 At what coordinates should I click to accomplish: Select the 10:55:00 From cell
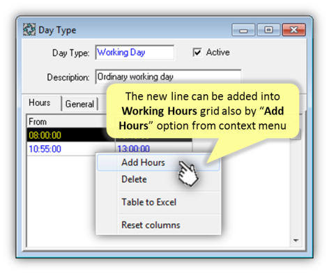click(71, 149)
